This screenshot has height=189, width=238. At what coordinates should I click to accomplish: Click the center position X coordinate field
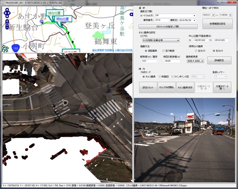tap(200, 40)
